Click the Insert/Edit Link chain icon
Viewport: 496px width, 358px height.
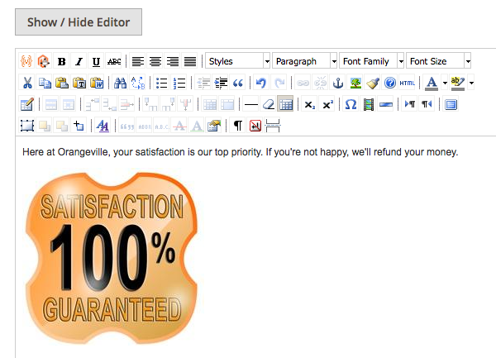[x=303, y=83]
